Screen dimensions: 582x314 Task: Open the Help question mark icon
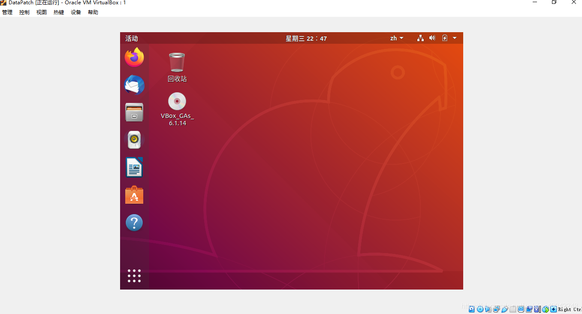134,223
